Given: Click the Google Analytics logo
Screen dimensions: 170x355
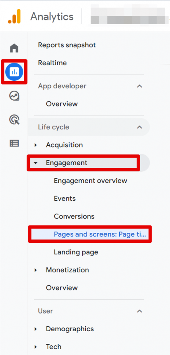Looking at the screenshot, I should click(14, 16).
